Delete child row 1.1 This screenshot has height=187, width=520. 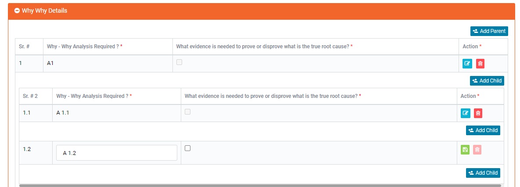point(478,113)
